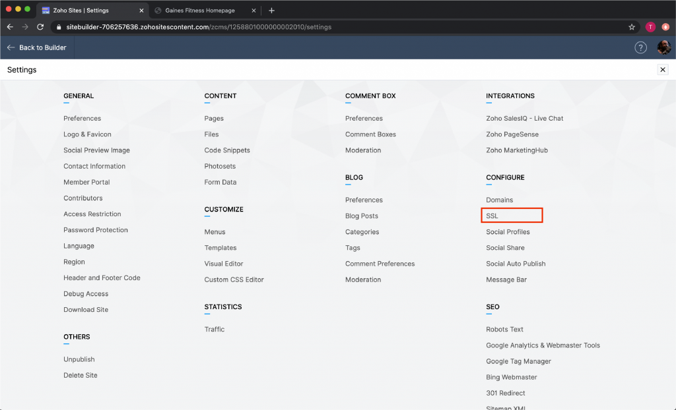Click the browser reload icon

point(40,27)
